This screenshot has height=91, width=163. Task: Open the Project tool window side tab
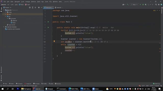(x=1, y=9)
